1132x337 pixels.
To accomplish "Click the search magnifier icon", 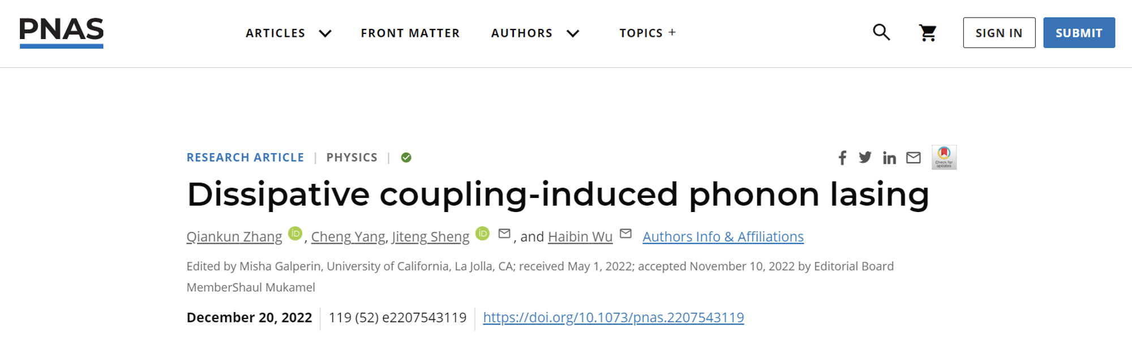I will coord(881,32).
